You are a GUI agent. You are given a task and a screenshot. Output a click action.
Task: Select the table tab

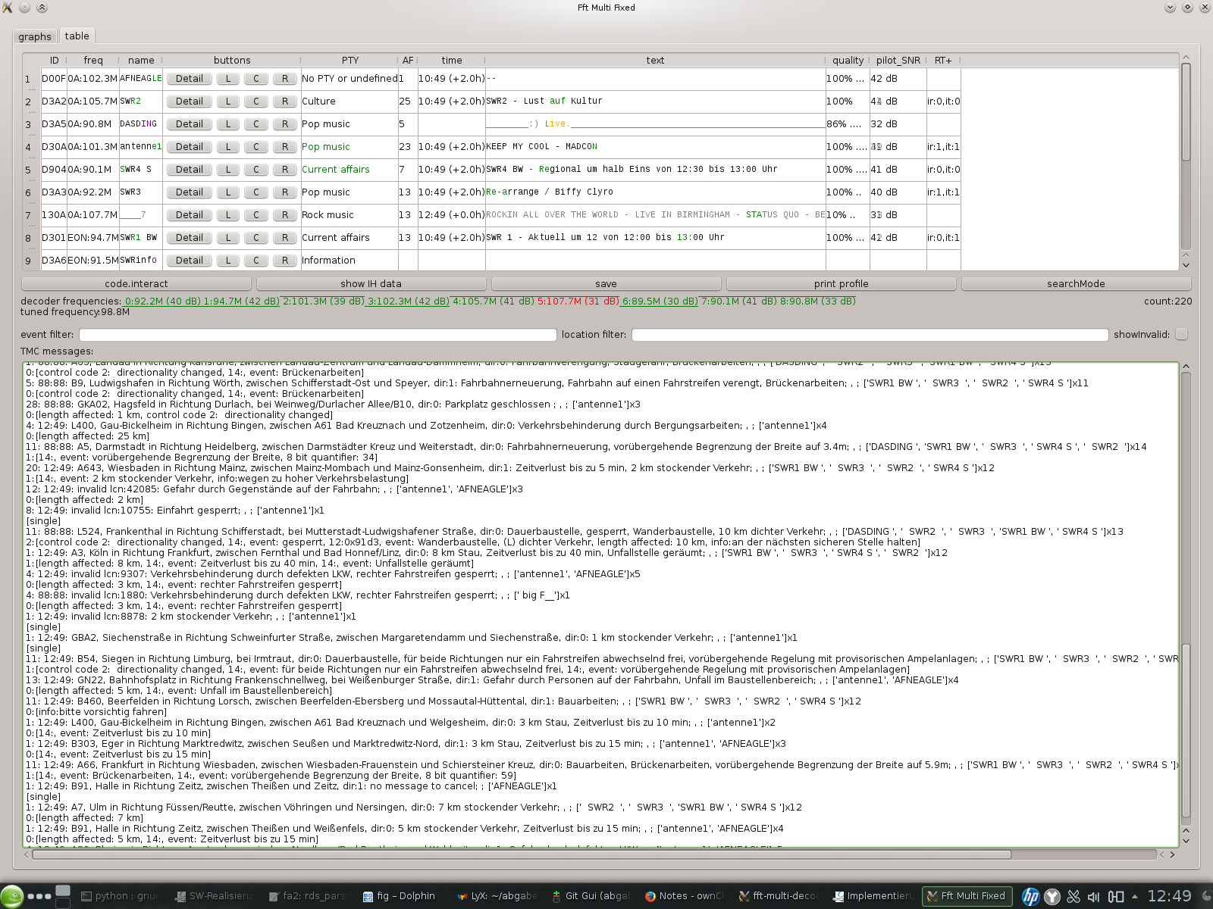(76, 36)
